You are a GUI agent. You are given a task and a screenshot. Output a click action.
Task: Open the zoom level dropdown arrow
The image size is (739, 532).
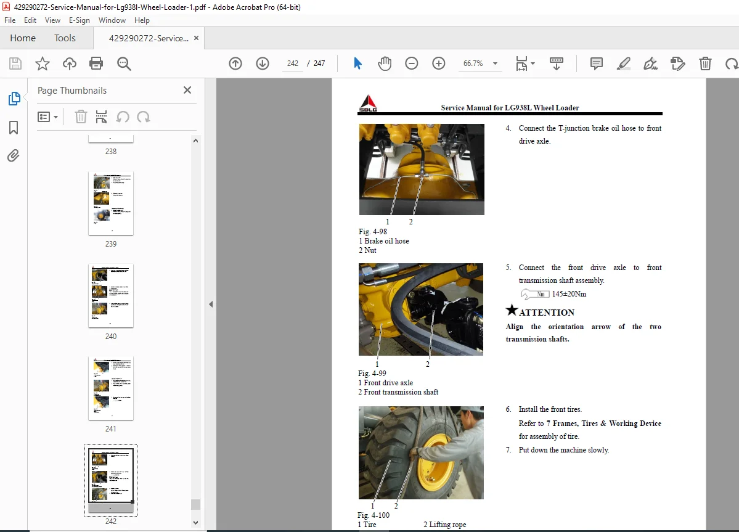[x=495, y=63]
